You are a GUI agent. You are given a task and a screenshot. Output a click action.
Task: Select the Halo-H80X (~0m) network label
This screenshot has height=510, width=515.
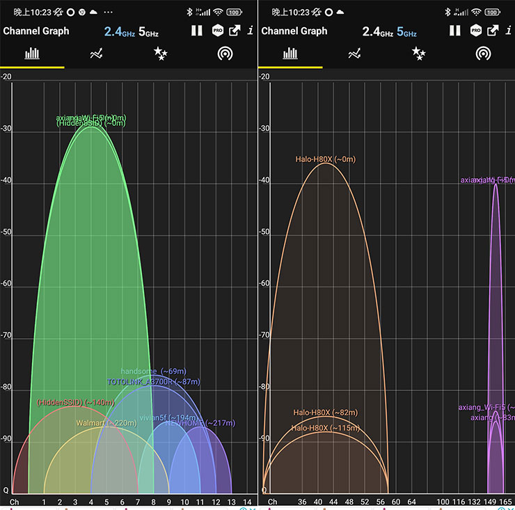(325, 159)
